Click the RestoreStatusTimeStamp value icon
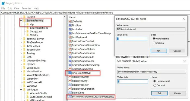This screenshot has height=101, width=190. coord(70,65)
